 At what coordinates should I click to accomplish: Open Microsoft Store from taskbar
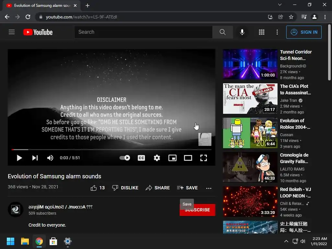[53, 241]
